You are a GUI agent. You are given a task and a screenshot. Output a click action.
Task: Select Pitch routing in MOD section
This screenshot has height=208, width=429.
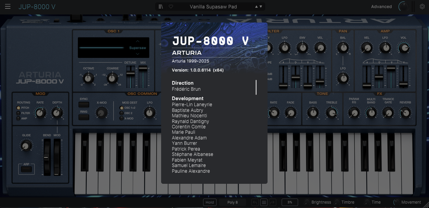click(18, 108)
